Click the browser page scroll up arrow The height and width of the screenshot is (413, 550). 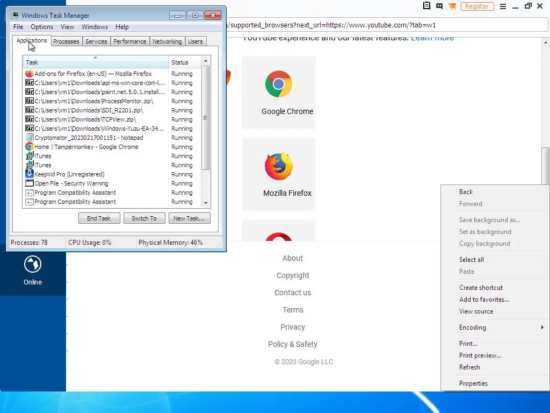pos(546,42)
